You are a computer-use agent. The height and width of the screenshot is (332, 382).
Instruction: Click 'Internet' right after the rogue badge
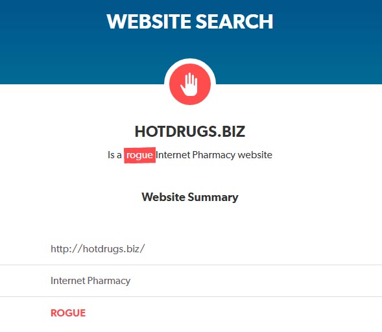173,155
